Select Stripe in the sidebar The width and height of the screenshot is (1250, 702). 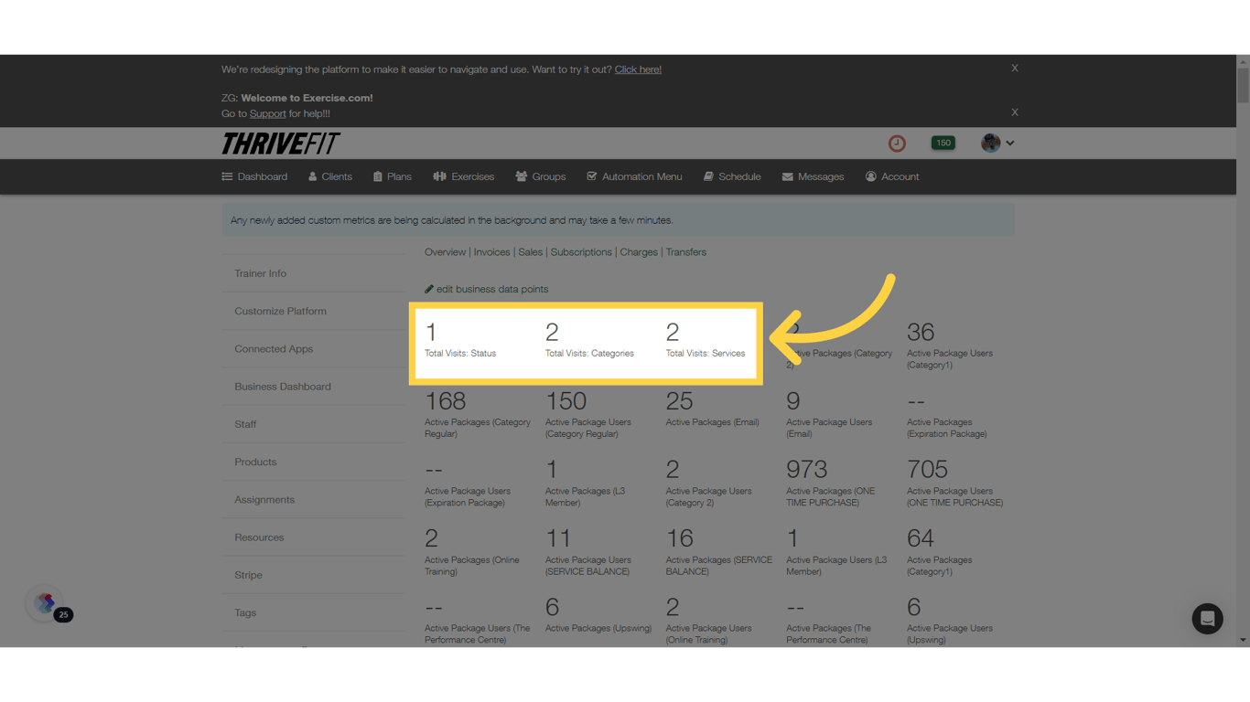[x=248, y=575]
